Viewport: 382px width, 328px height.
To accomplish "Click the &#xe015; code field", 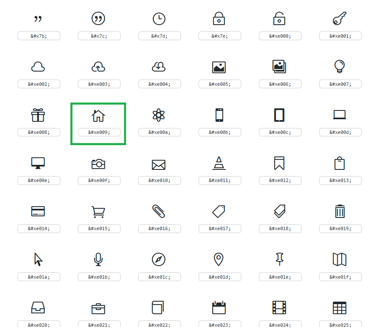I will click(x=99, y=228).
